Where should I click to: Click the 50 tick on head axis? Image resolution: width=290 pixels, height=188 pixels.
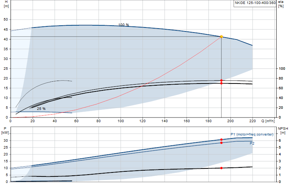[6, 20]
